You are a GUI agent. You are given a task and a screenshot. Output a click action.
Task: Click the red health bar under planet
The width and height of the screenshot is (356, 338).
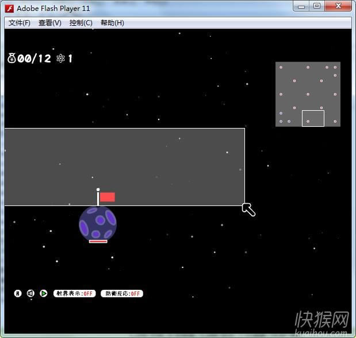98,242
